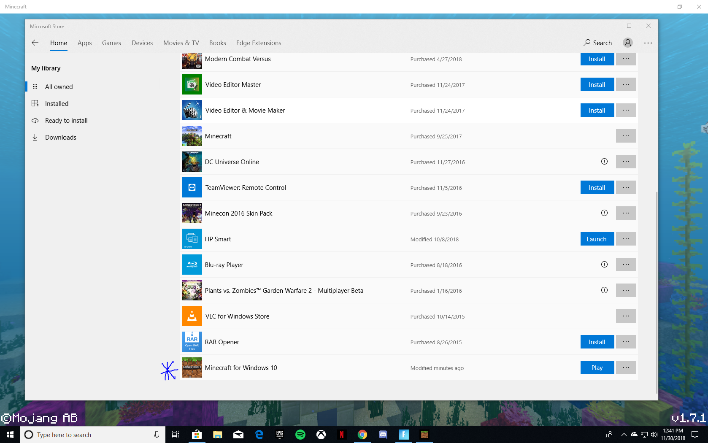Click the info icon for Blu-ray Player
This screenshot has width=708, height=443.
click(604, 265)
